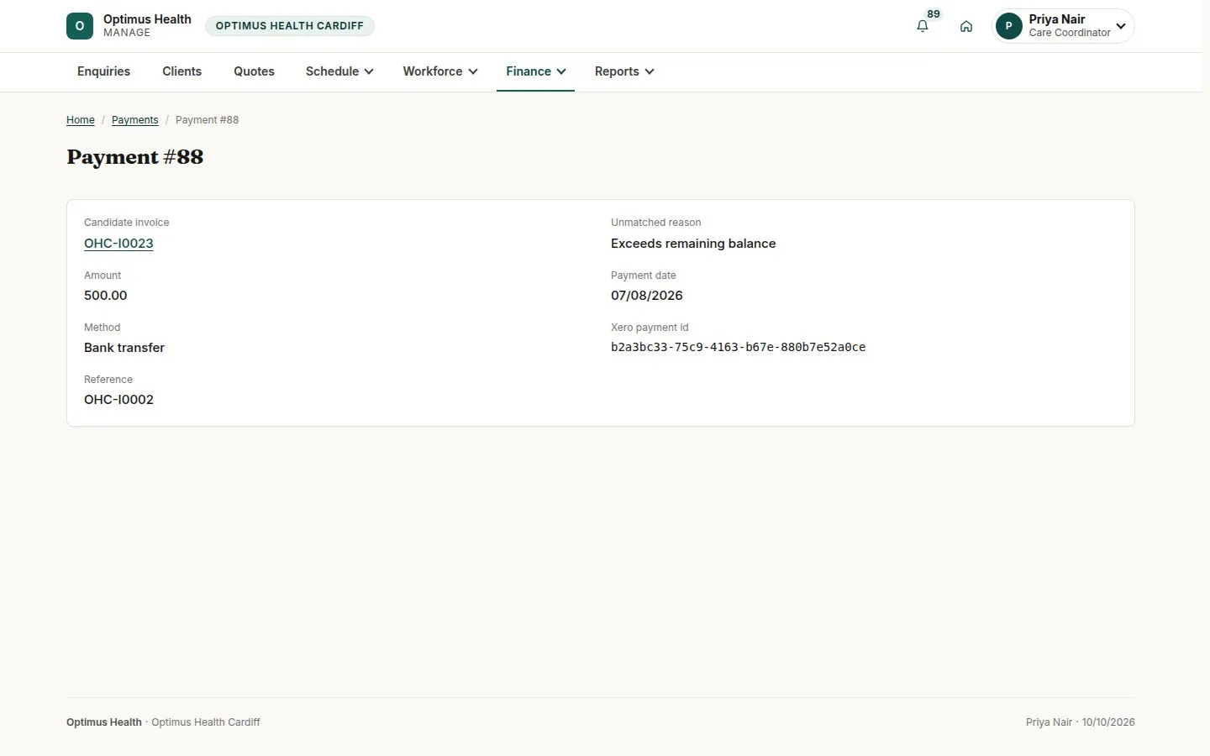1210x756 pixels.
Task: Open the Reports dropdown menu
Action: tap(624, 71)
